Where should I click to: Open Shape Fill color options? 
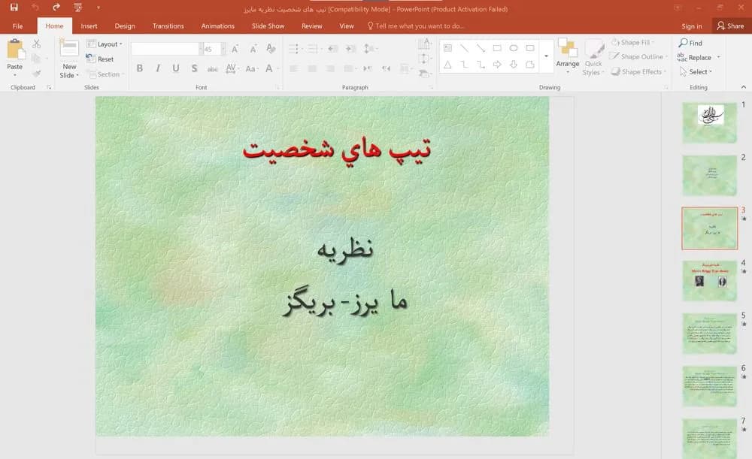click(632, 42)
